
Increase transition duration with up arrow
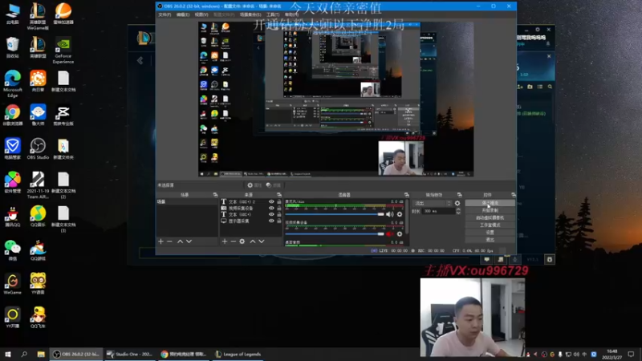tap(458, 209)
